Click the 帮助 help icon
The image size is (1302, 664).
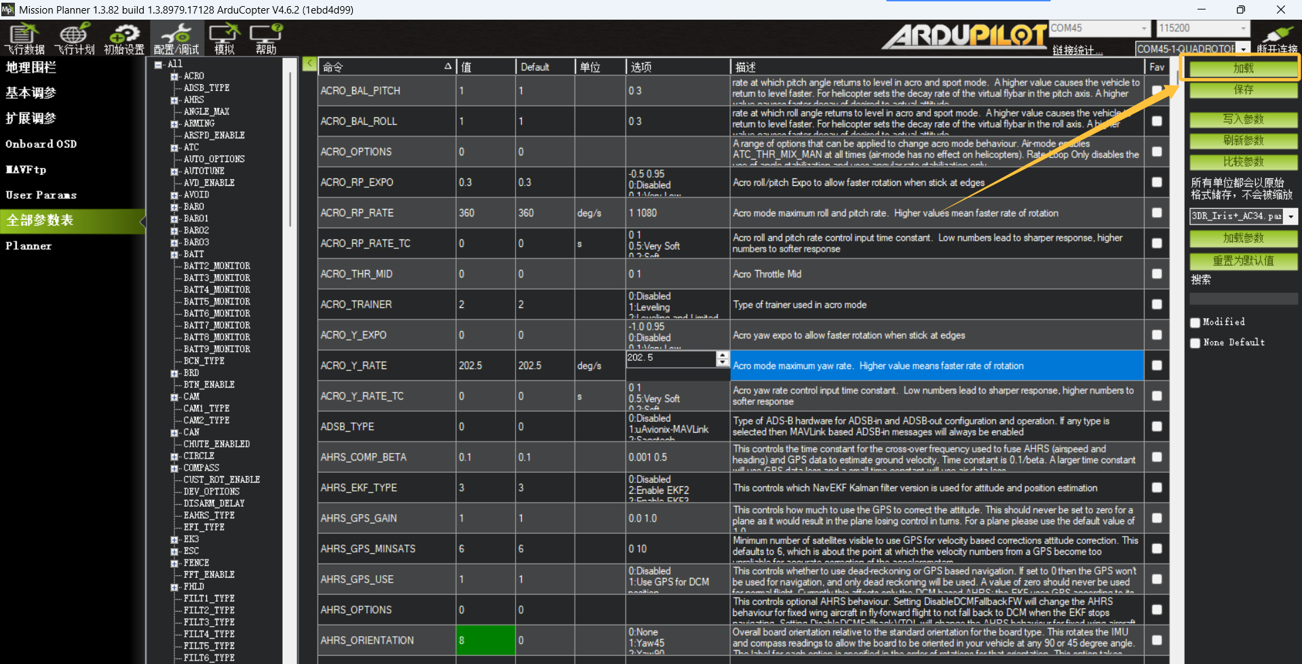click(x=266, y=38)
